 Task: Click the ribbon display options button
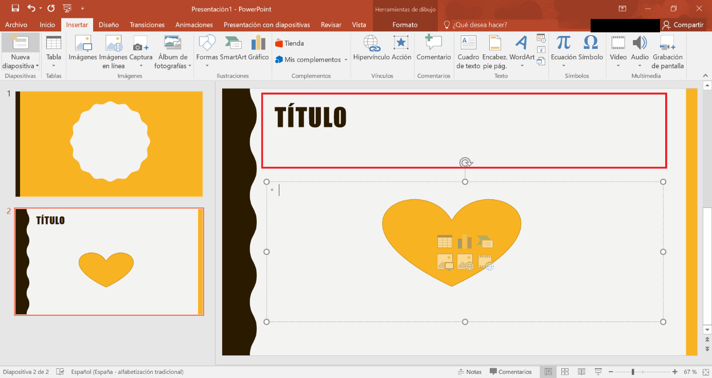coord(622,8)
